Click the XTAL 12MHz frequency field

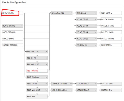pyautogui.click(x=12, y=13)
